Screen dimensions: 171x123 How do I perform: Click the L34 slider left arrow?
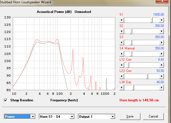pyautogui.click(x=122, y=88)
